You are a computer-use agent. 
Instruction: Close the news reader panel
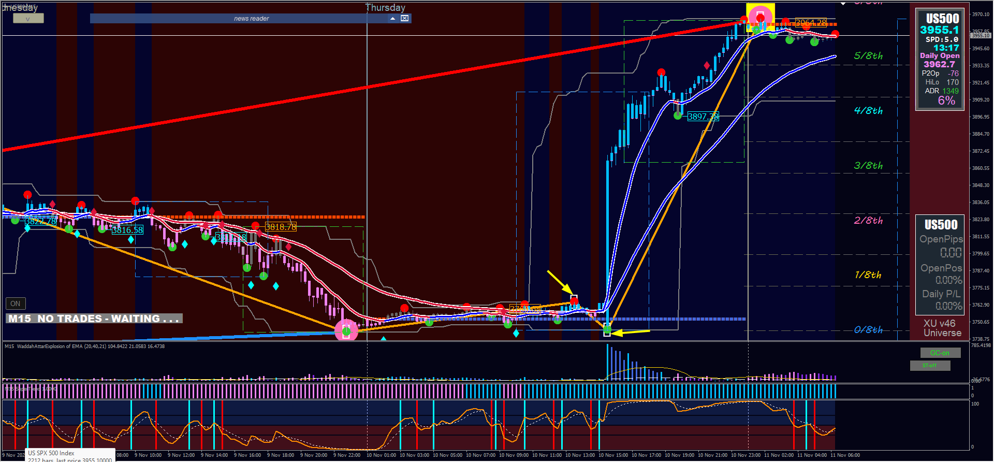tap(405, 18)
